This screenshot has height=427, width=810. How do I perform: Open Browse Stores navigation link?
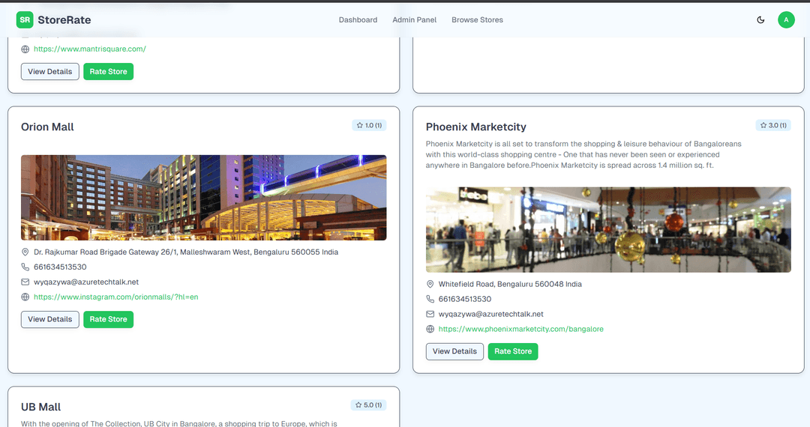point(477,19)
